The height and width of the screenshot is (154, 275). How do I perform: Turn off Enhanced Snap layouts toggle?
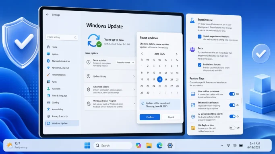point(232,105)
